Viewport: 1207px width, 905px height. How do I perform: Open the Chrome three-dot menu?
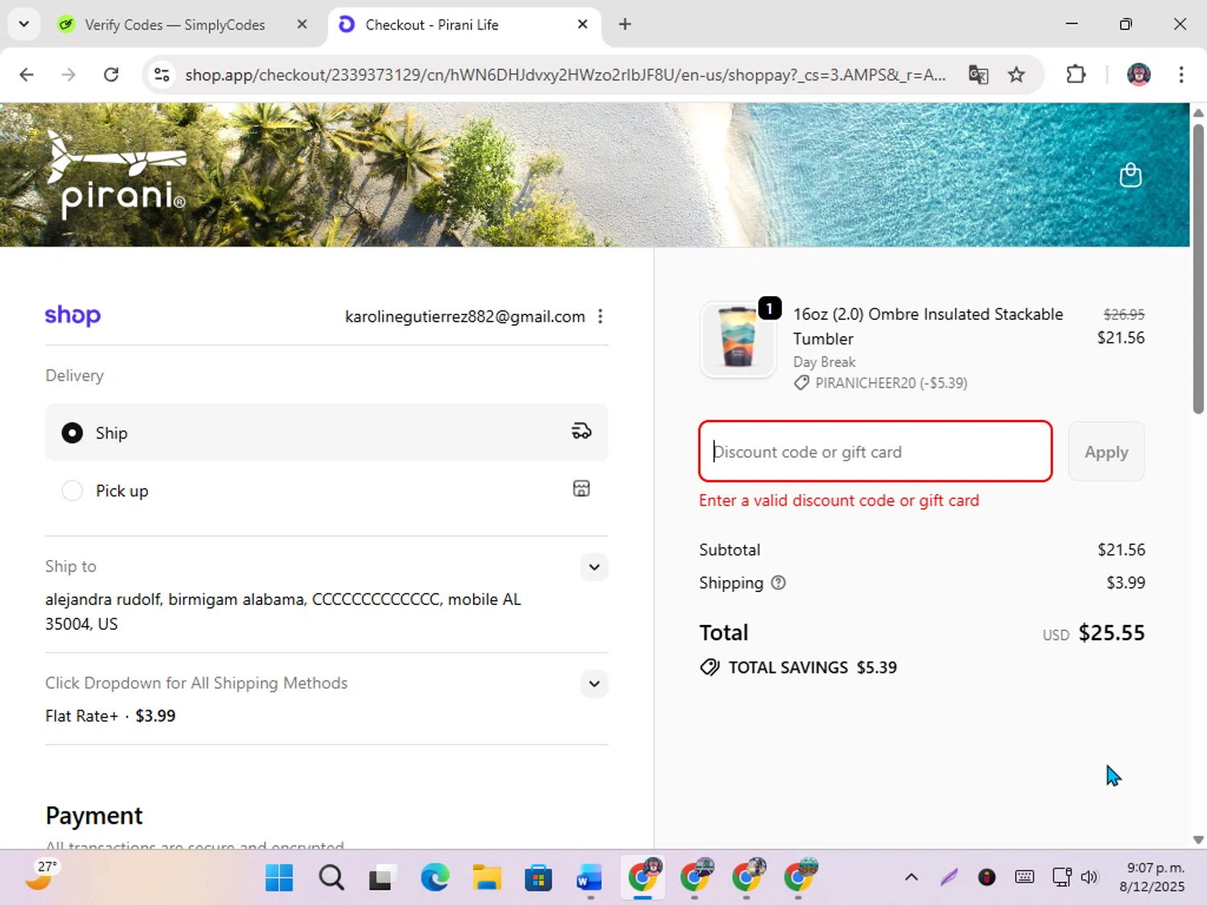1181,75
